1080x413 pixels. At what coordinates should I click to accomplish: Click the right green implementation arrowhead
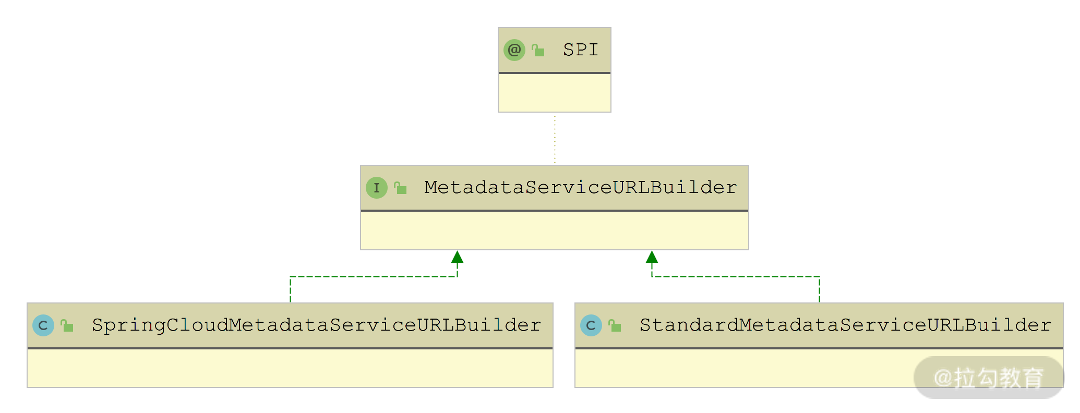652,257
